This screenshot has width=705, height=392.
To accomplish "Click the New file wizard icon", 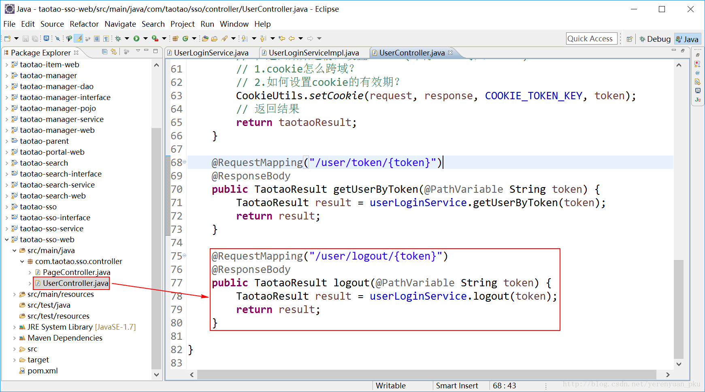I will (x=7, y=38).
